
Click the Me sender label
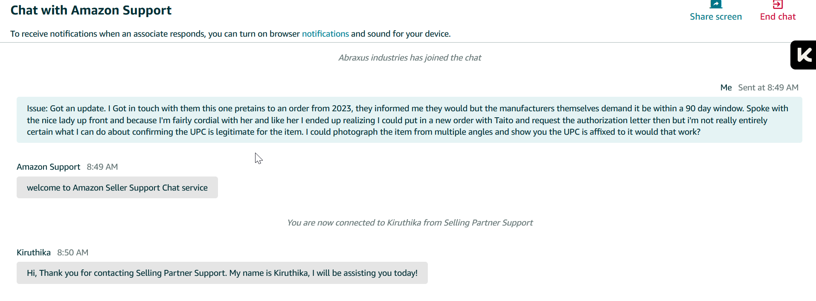pos(726,87)
